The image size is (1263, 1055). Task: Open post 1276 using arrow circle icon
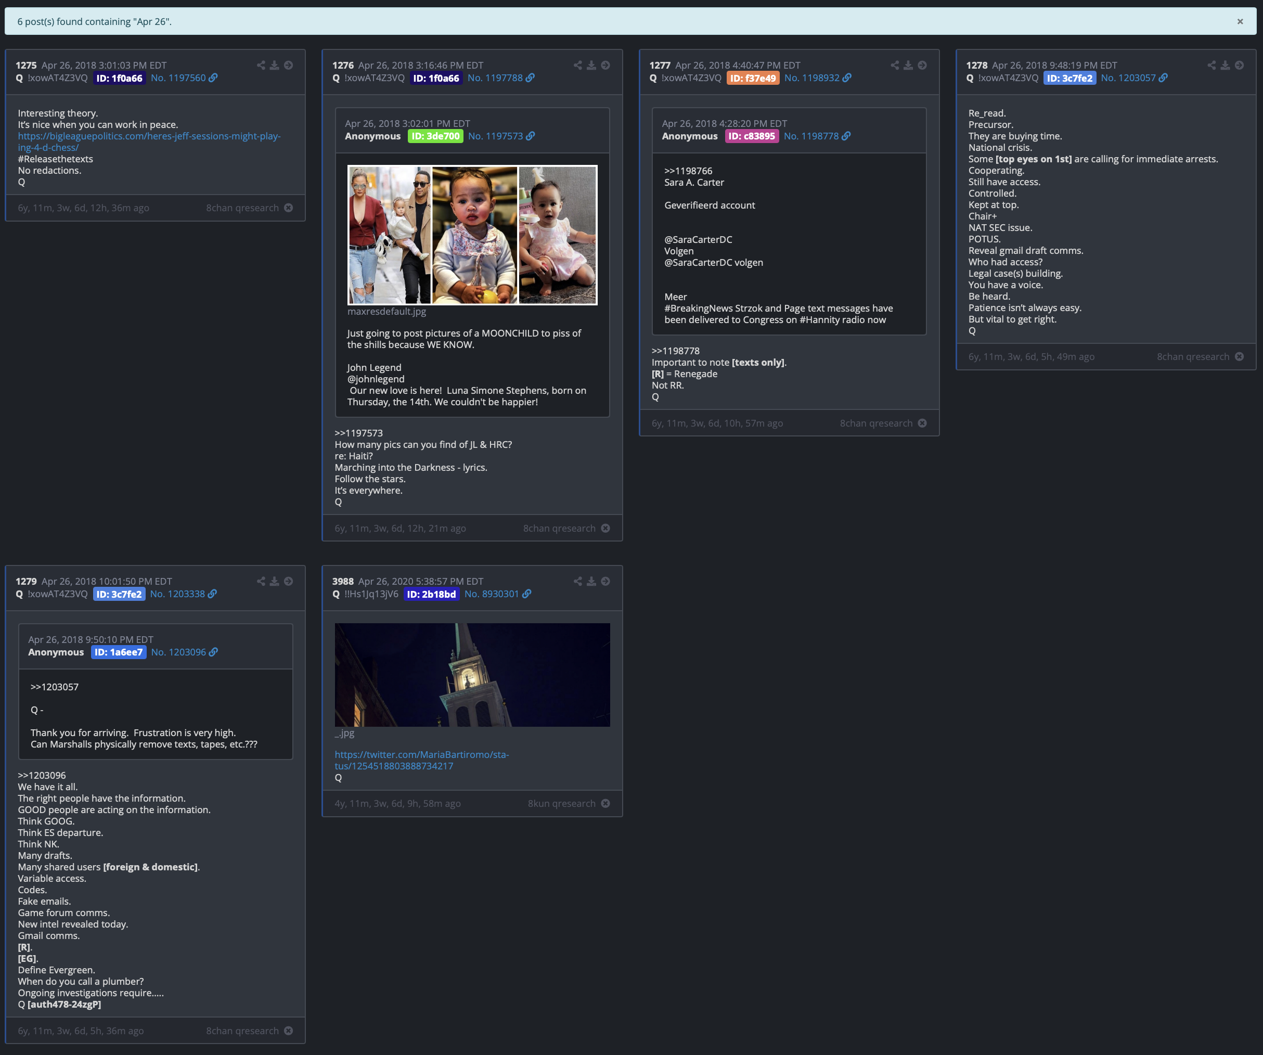tap(605, 65)
